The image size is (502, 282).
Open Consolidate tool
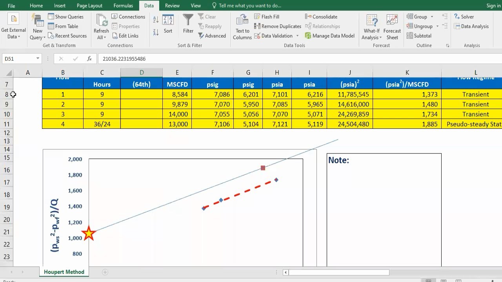[321, 17]
